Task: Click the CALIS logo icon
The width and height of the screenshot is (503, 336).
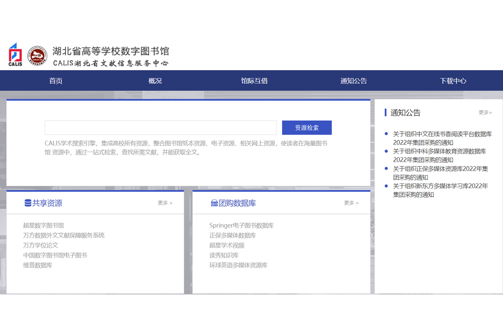Action: 15,55
